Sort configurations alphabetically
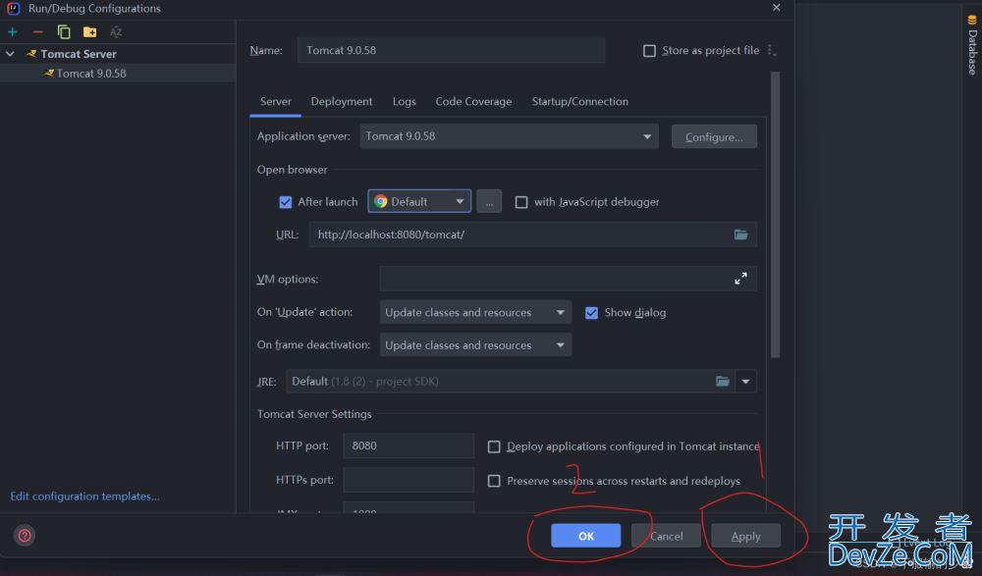This screenshot has width=982, height=576. point(116,32)
